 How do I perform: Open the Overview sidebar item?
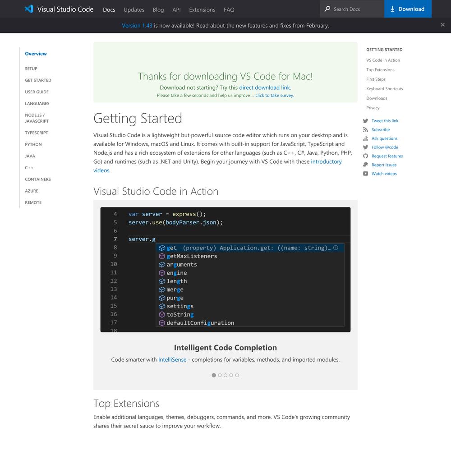(36, 54)
